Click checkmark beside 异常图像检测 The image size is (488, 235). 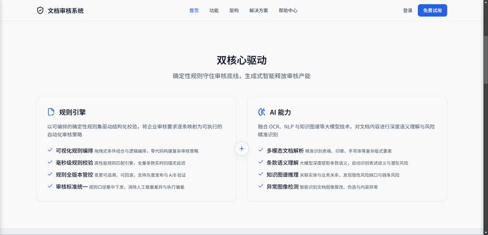point(261,186)
